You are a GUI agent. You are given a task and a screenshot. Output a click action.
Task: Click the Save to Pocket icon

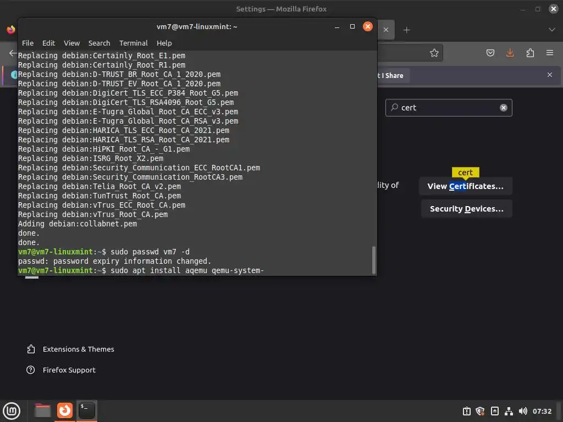point(490,53)
